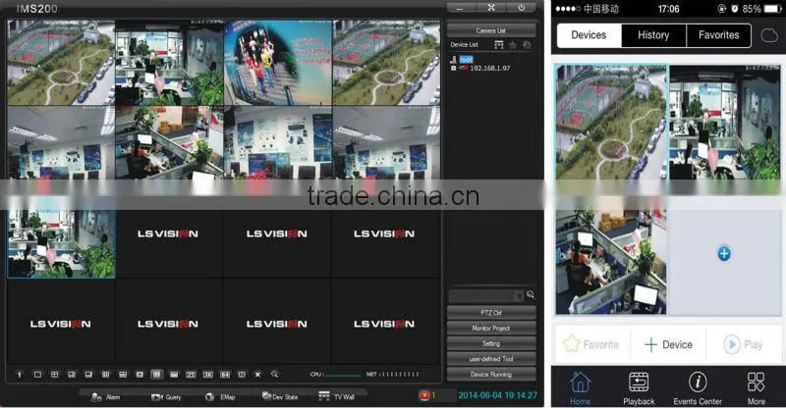Choose the 64-screen split layout
The height and width of the screenshot is (408, 786).
pyautogui.click(x=225, y=375)
